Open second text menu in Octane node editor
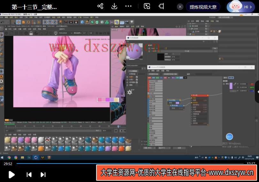Image resolution: width=259 pixels, height=182 pixels. (x=158, y=71)
